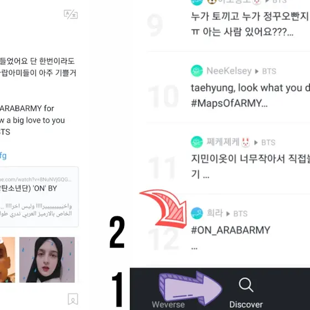This screenshot has width=310, height=310.
Task: Open the photo of woman in black hijab
Action: (47, 260)
